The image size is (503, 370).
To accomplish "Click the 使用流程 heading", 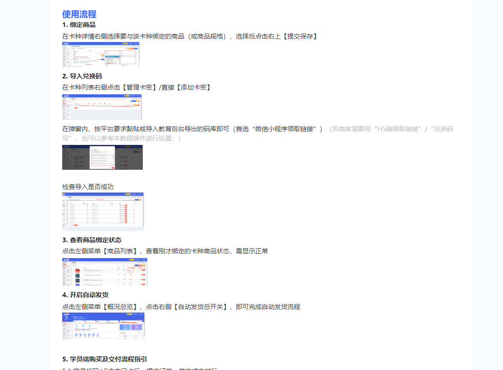I will coord(79,15).
